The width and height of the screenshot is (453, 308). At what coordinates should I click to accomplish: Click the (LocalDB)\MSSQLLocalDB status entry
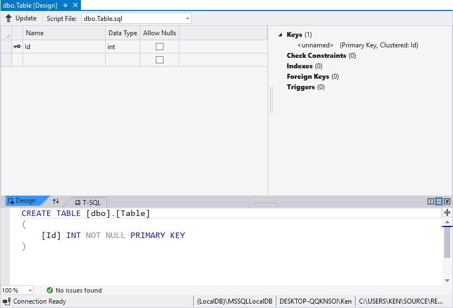coord(234,301)
